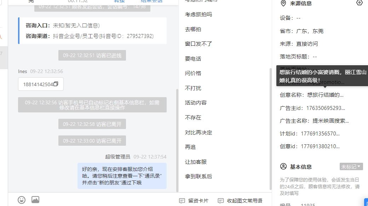
Task: Click the chat history scrollbar
Action: 177,140
